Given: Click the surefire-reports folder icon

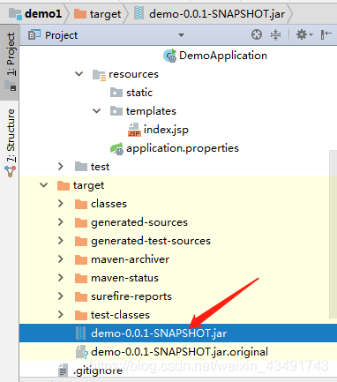Looking at the screenshot, I should [x=81, y=296].
